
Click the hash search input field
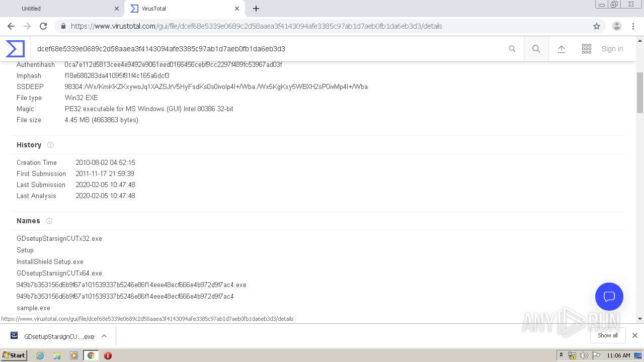point(269,49)
